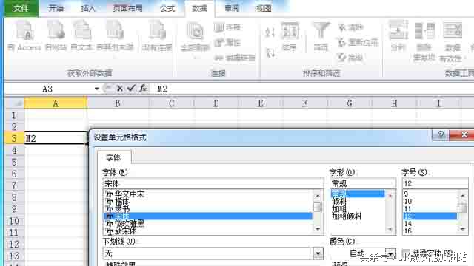Select size 9 in the size list
474x266 pixels.
(430, 194)
